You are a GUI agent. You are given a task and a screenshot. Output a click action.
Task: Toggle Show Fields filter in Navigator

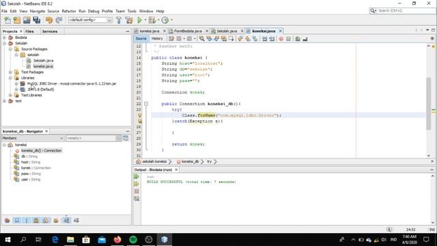[17, 221]
